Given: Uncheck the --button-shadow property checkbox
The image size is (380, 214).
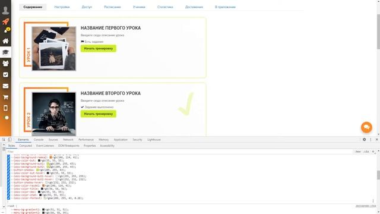Looking at the screenshot, I should [x=8, y=170].
